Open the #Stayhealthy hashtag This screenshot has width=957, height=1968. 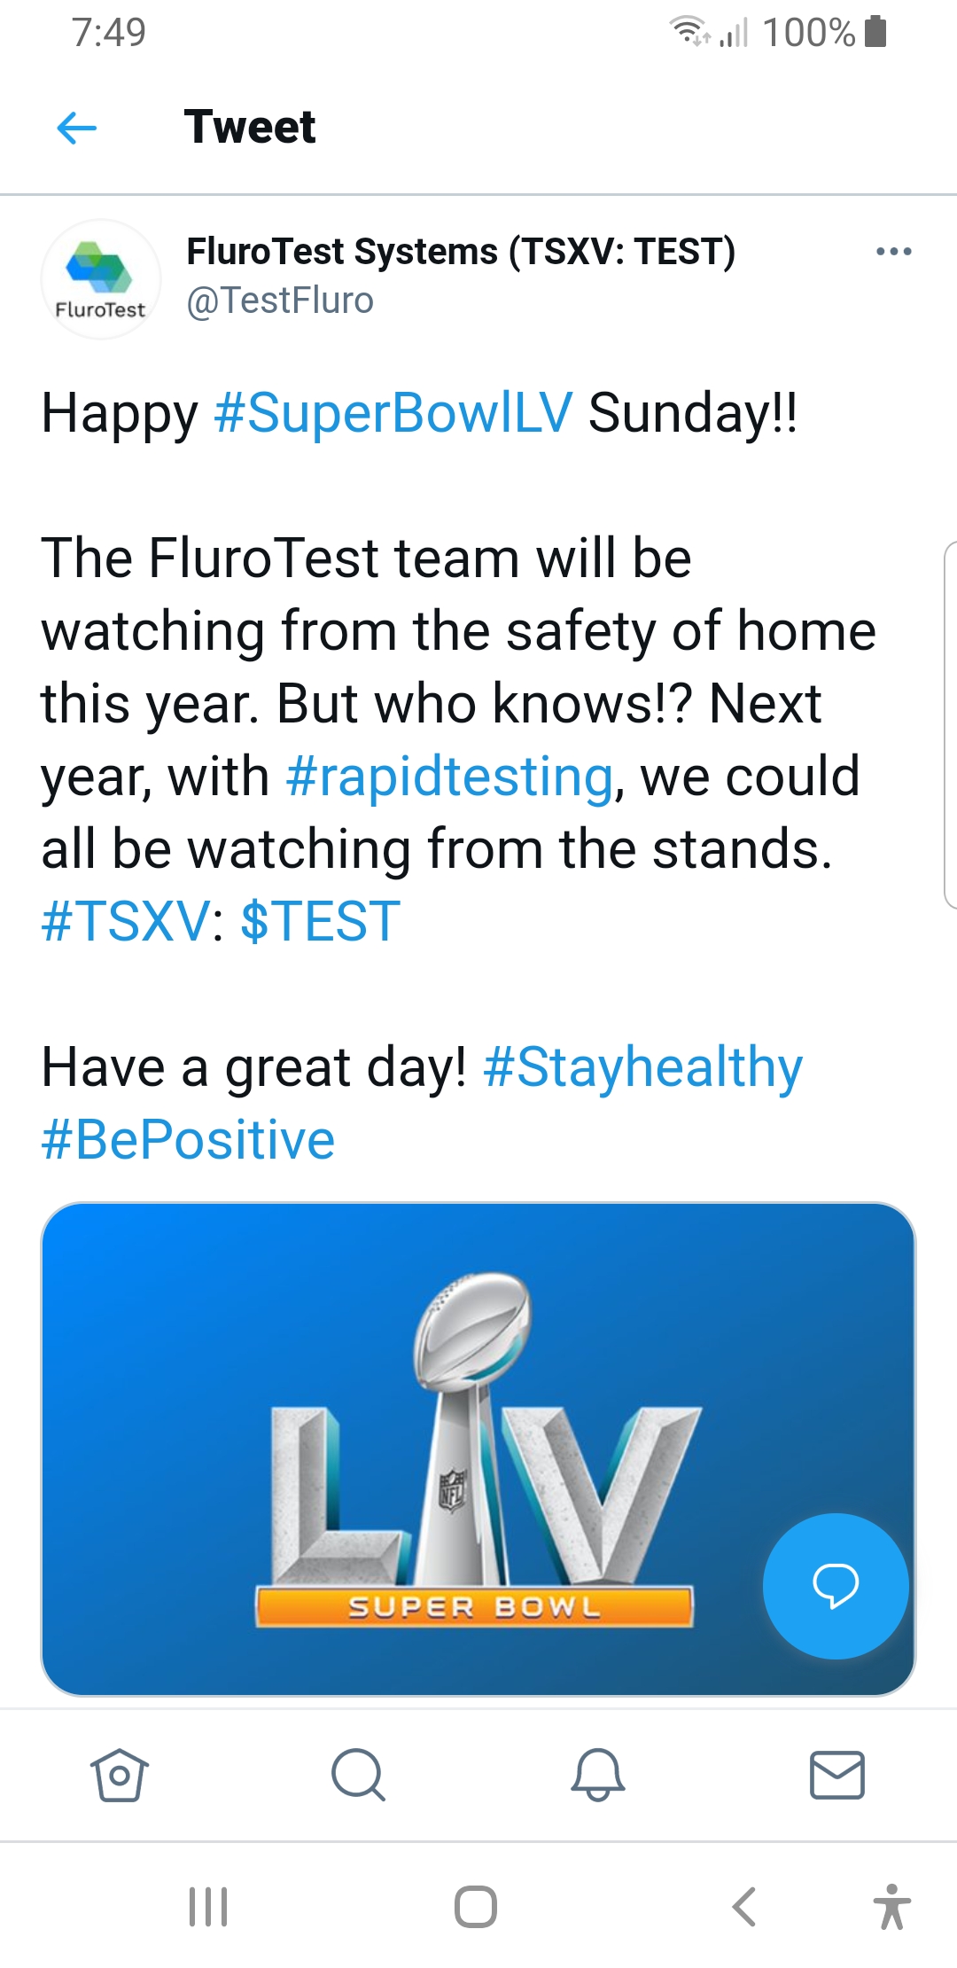click(643, 1067)
